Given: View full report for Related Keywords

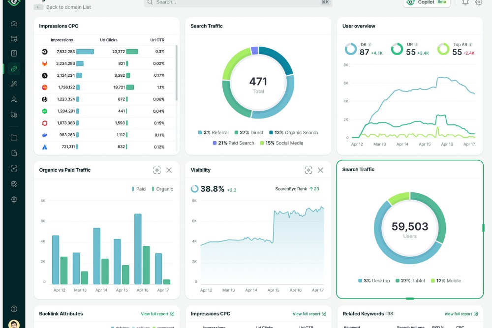Looking at the screenshot, I should pos(461,314).
